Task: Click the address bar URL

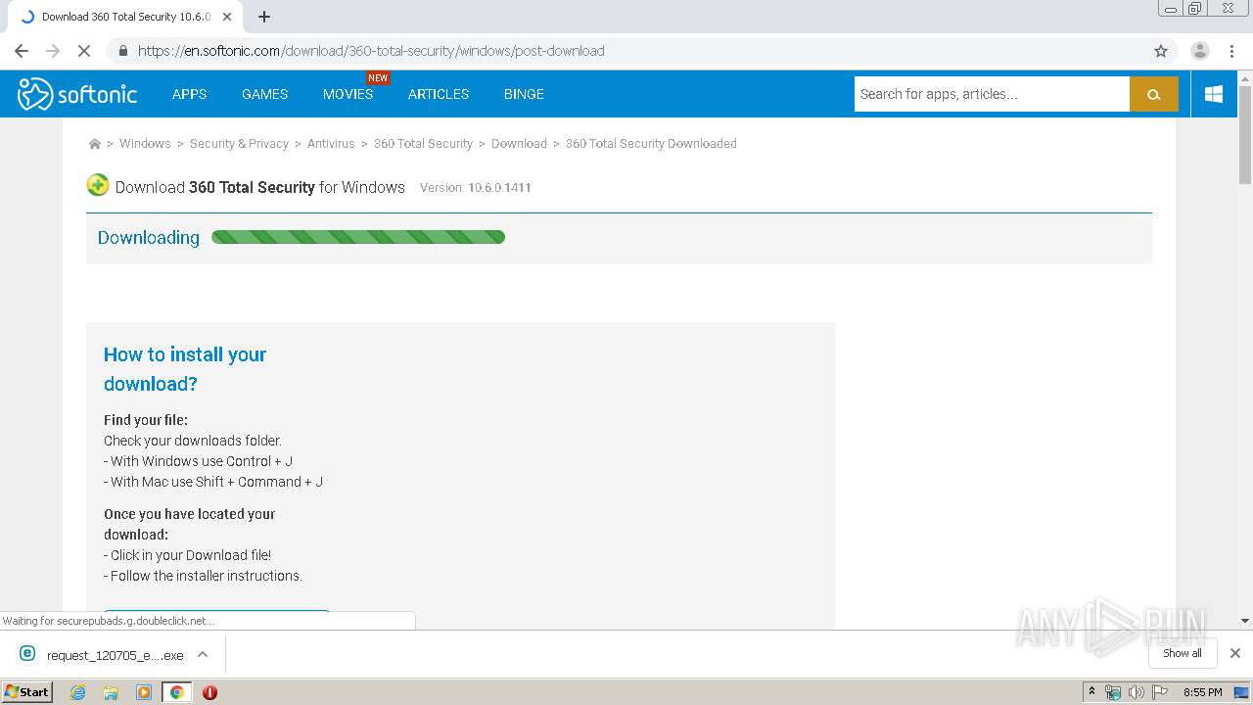Action: pyautogui.click(x=371, y=51)
